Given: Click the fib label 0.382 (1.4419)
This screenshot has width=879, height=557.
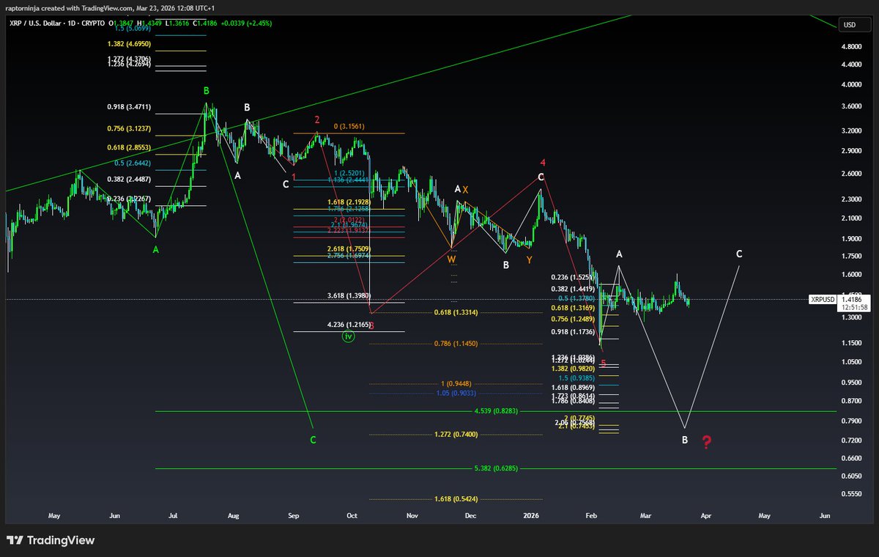Looking at the screenshot, I should pyautogui.click(x=574, y=289).
